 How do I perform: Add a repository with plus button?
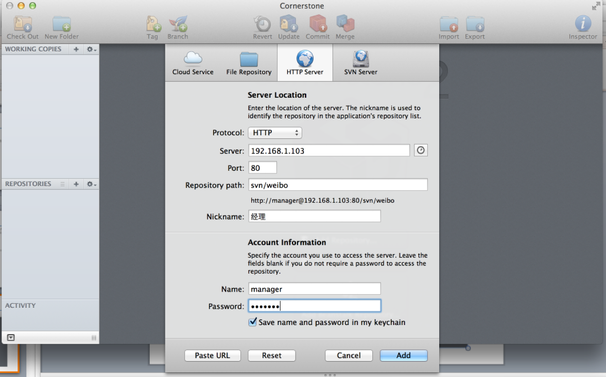pos(76,184)
